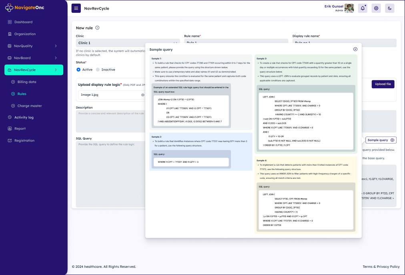Go to Charge master page
405x275 pixels.
[x=29, y=106]
